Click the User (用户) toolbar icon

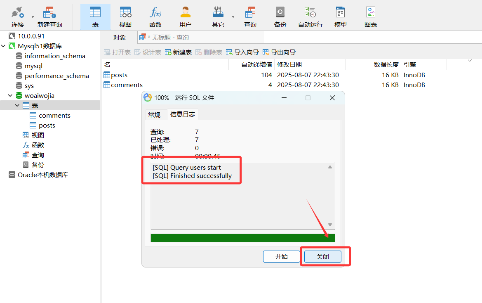[x=185, y=12]
